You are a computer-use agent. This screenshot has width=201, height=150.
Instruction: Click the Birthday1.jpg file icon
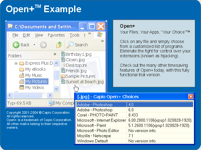(x=63, y=54)
